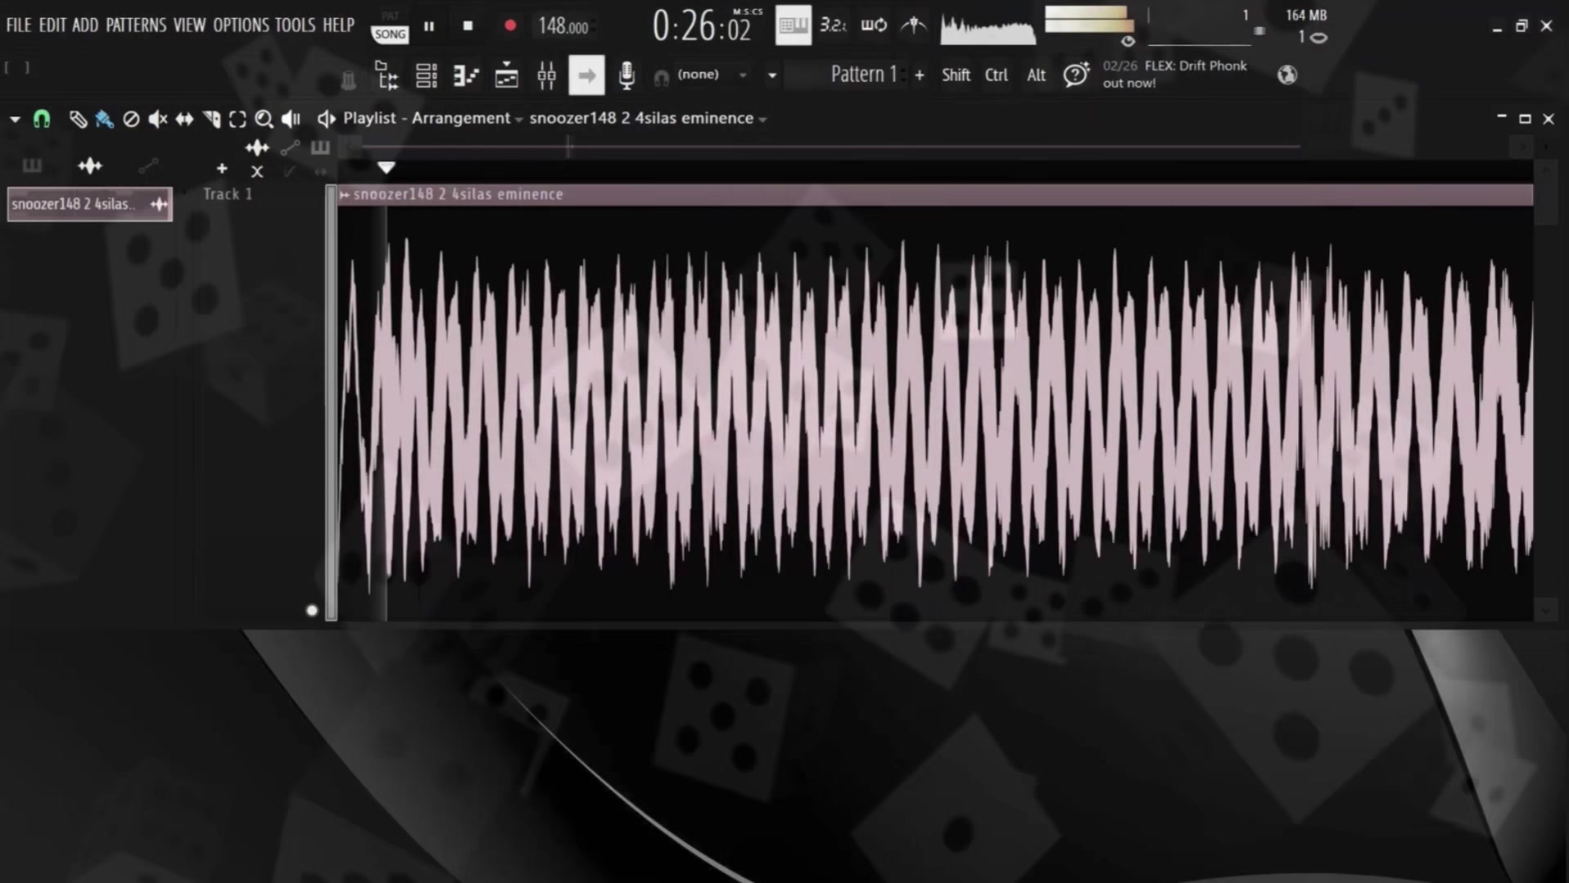
Task: Click the 148.000 tempo field
Action: (x=563, y=26)
